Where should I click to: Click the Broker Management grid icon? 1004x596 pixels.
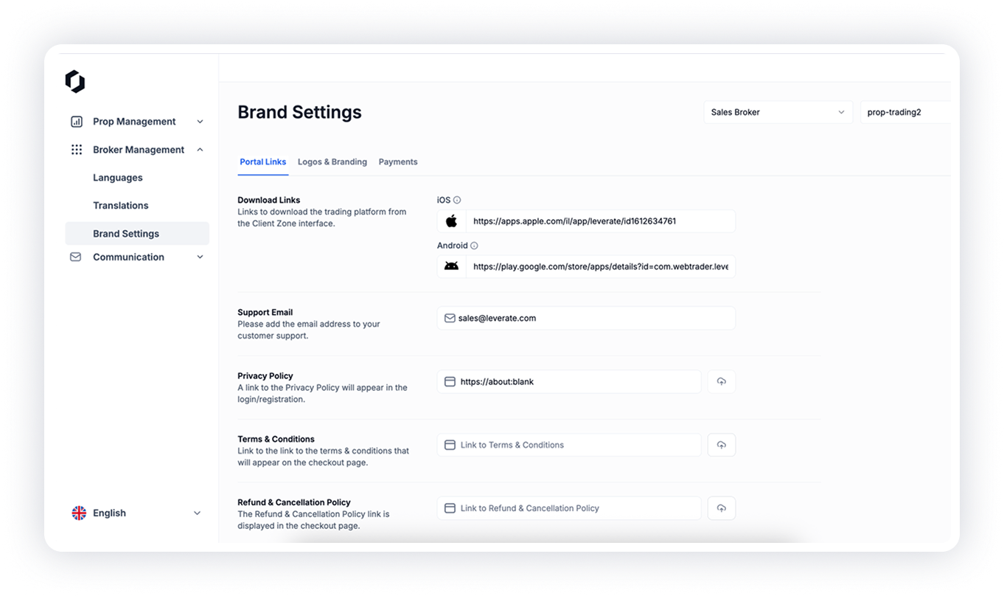click(x=76, y=150)
